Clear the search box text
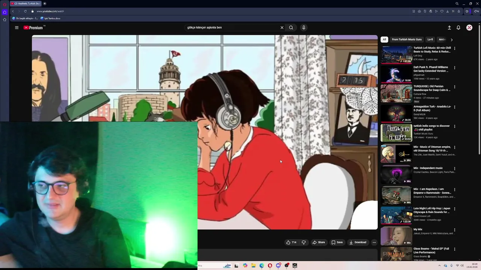The height and width of the screenshot is (270, 481). coord(282,27)
